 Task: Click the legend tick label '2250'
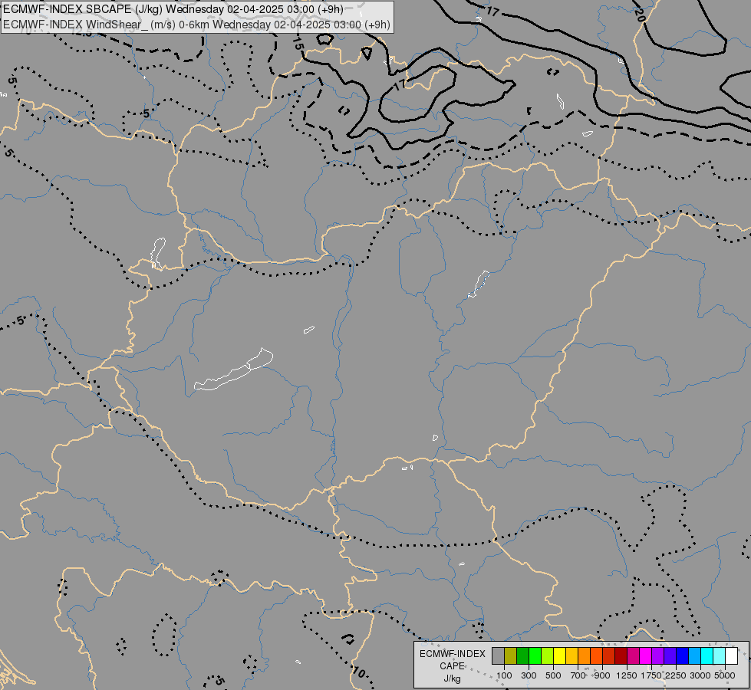[x=676, y=675]
